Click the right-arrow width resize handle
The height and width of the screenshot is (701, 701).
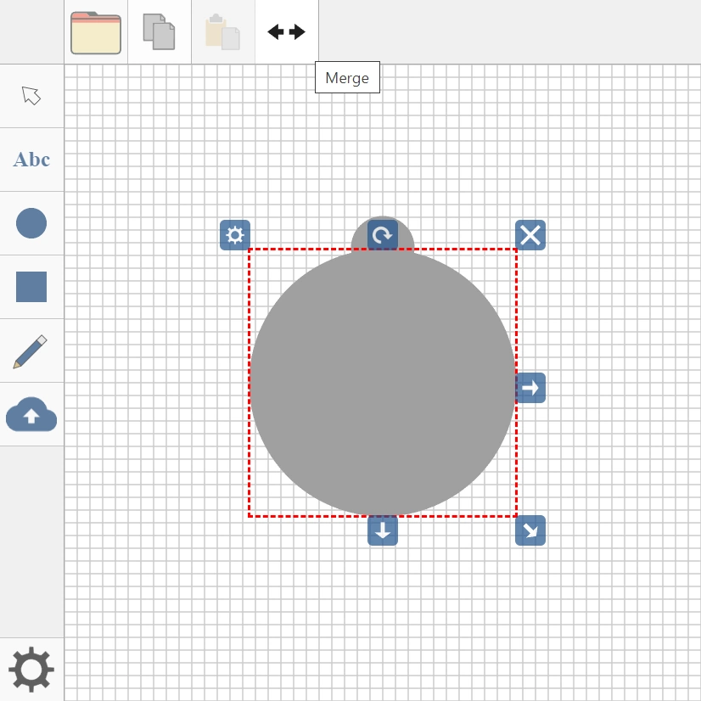pyautogui.click(x=530, y=388)
